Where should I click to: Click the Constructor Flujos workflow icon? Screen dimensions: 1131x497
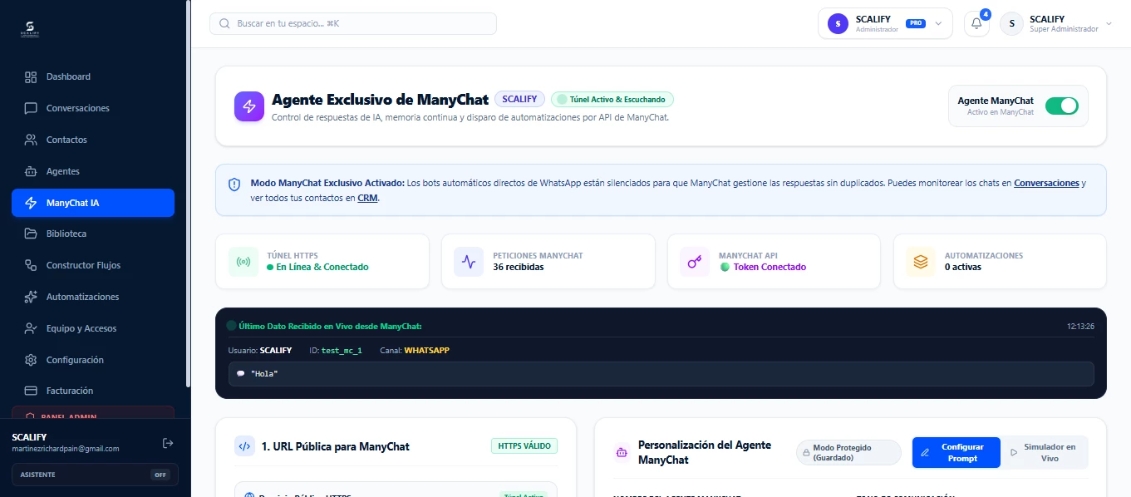click(31, 265)
